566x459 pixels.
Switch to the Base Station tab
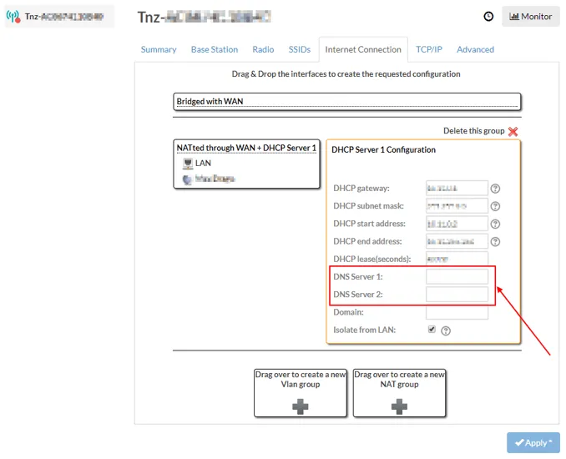pos(215,49)
